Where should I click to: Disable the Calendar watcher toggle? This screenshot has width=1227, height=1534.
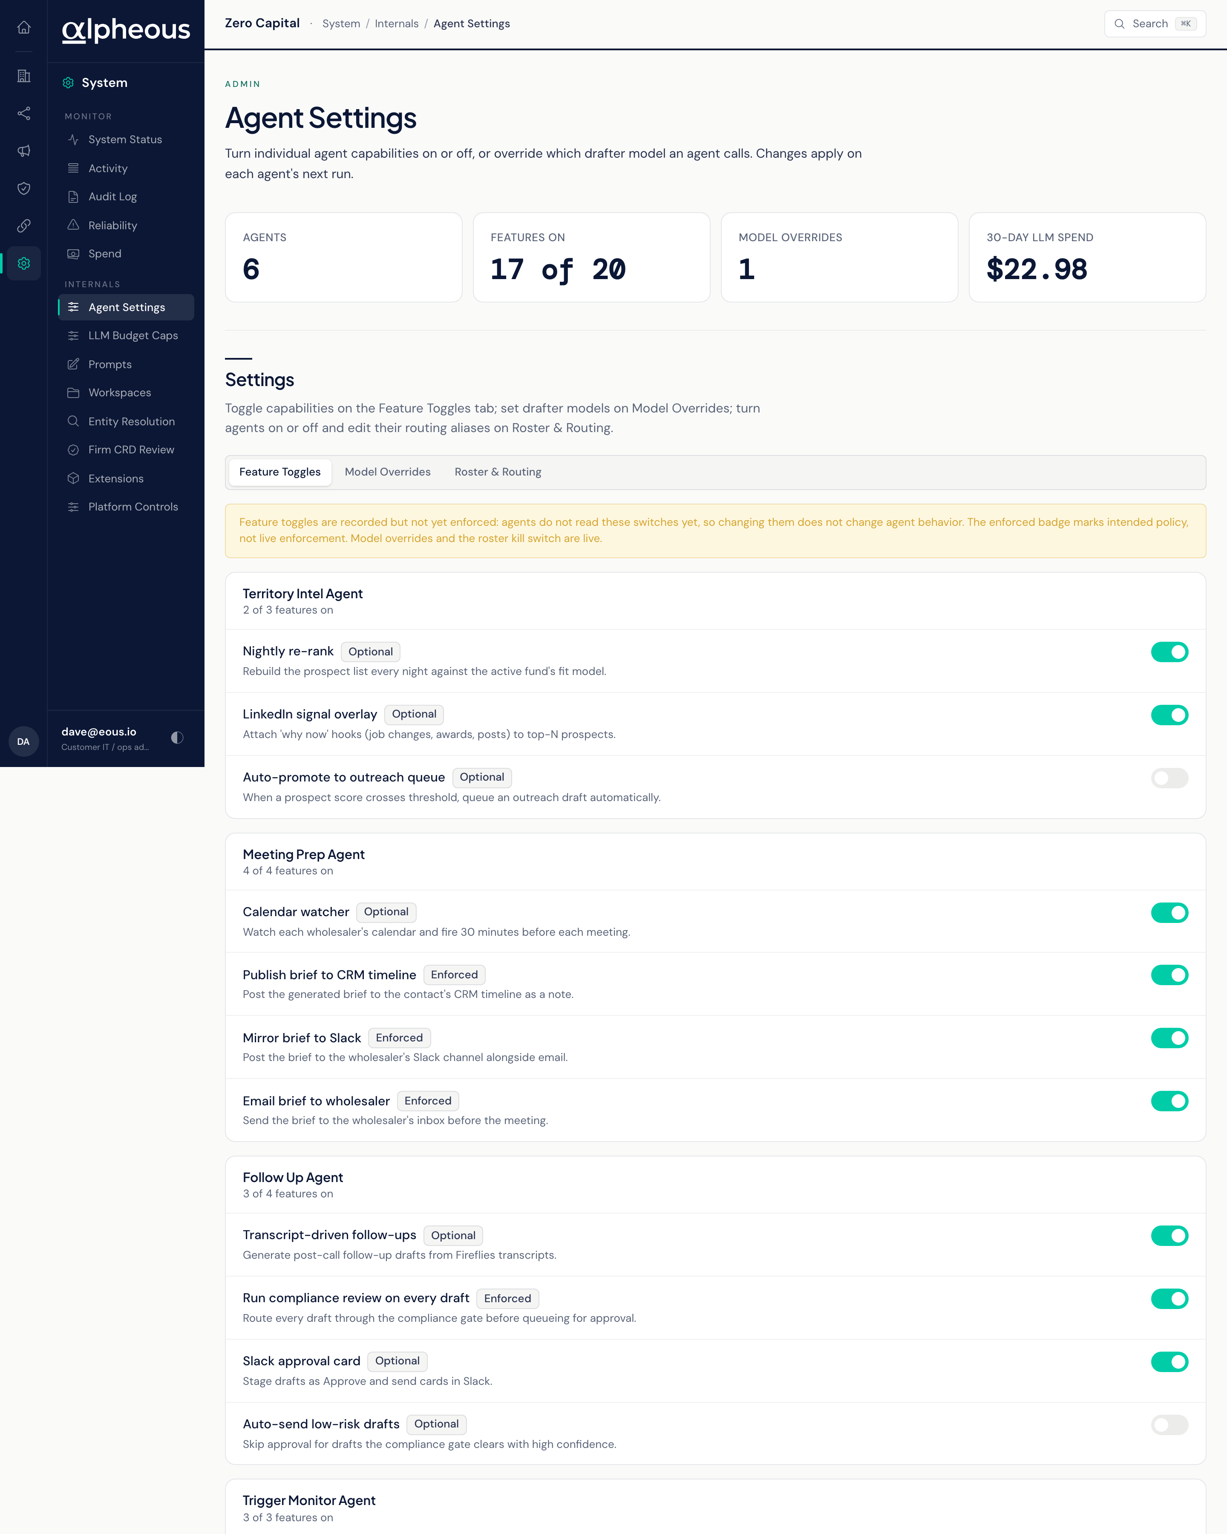coord(1169,913)
